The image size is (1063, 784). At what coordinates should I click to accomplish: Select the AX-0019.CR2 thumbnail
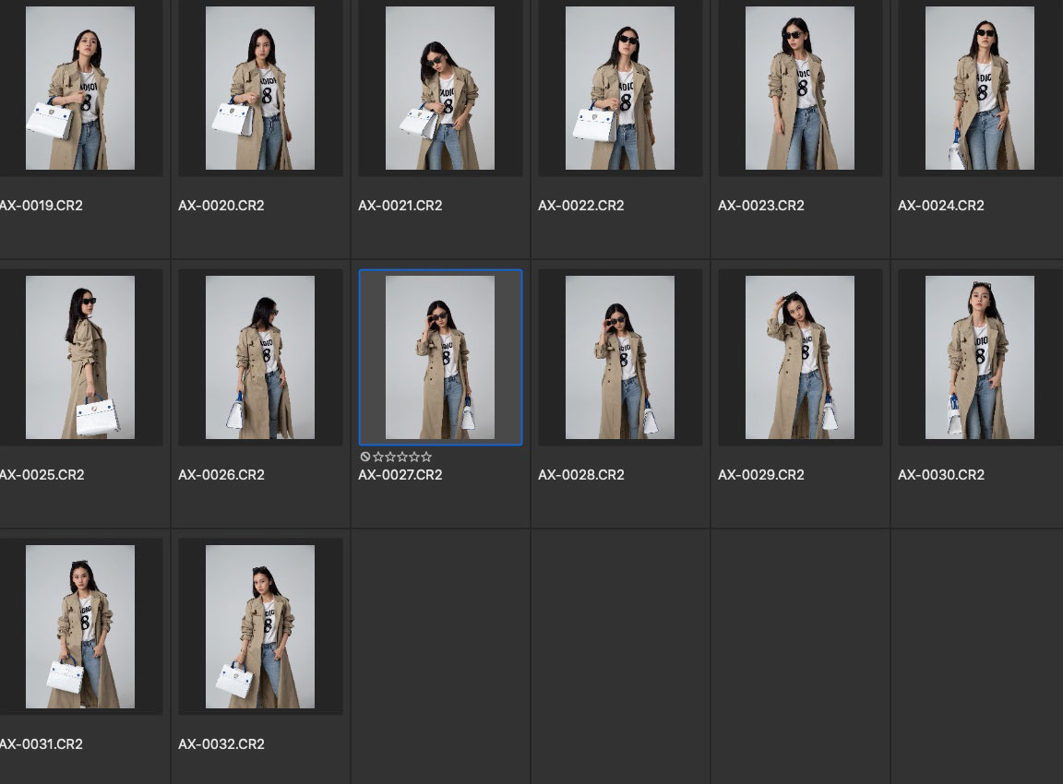coord(80,89)
